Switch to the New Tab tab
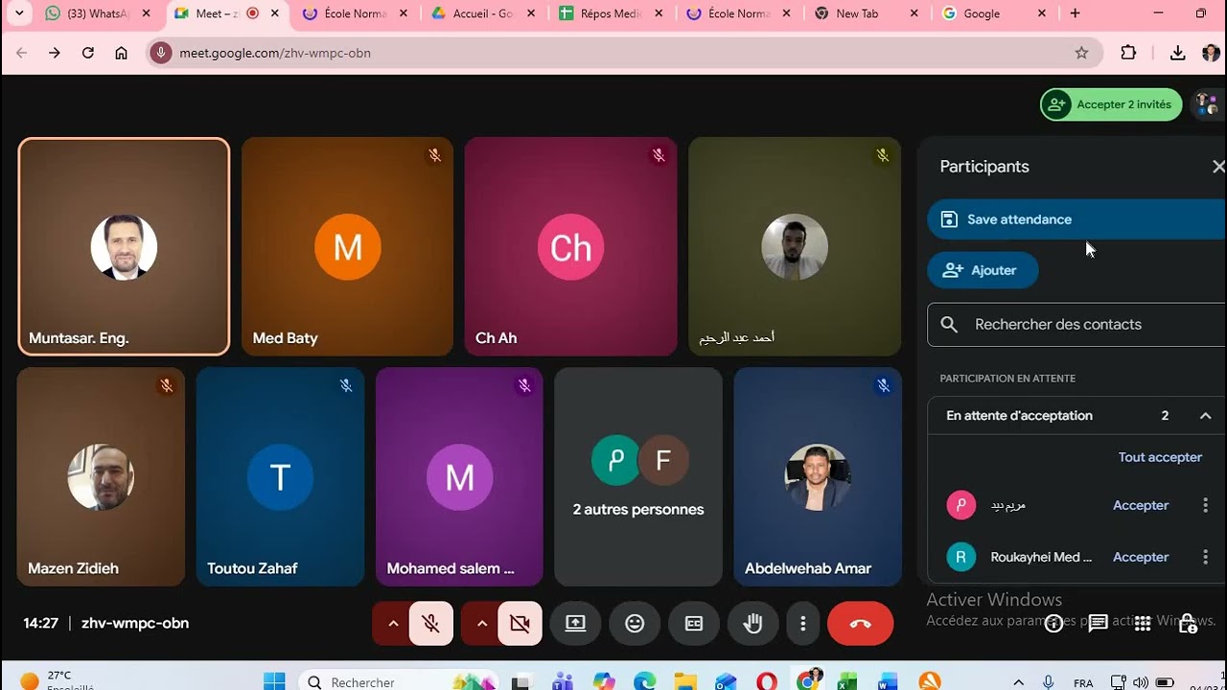Viewport: 1227px width, 690px height. tap(857, 13)
